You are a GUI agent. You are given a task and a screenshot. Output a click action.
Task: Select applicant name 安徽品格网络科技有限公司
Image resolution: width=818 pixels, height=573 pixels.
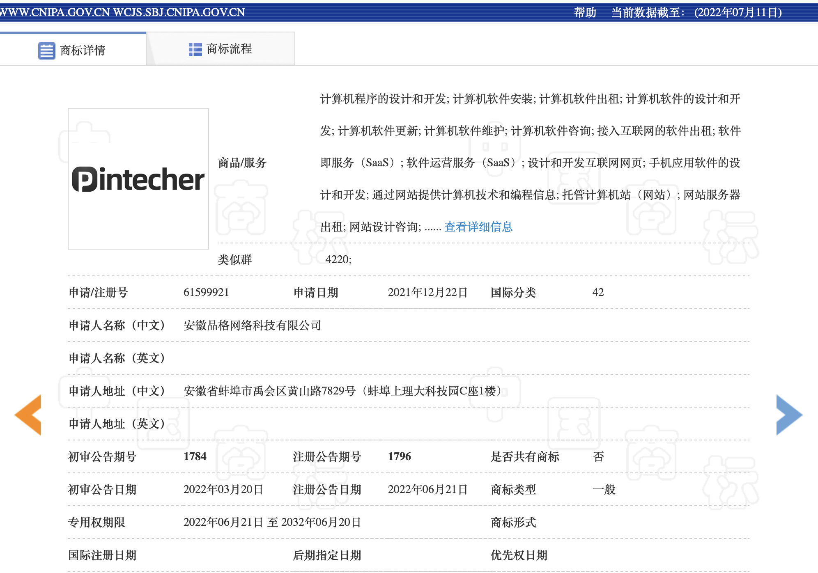click(252, 325)
